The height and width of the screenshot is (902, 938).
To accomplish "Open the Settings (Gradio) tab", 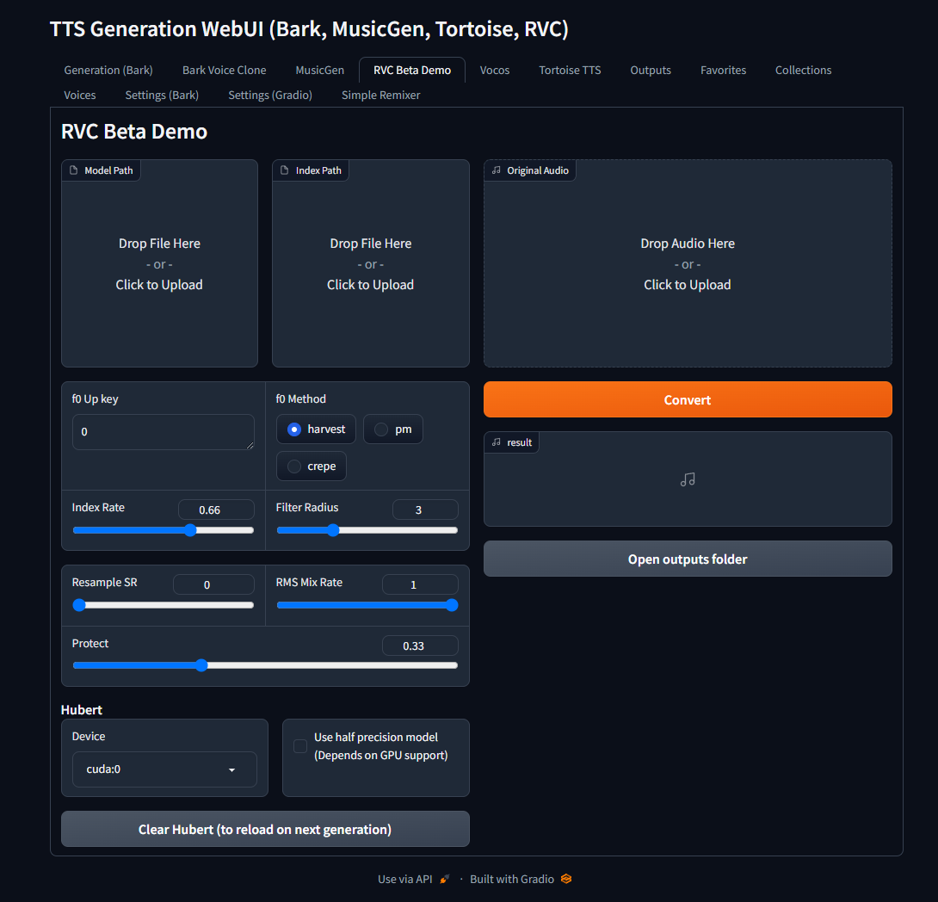I will click(x=270, y=95).
